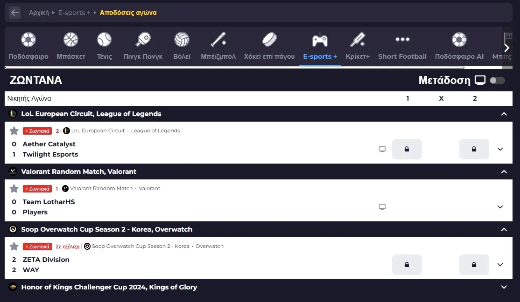Click locked odds 1 for Aether Catalyst
Viewport: 520px width, 302px height.
click(x=407, y=149)
